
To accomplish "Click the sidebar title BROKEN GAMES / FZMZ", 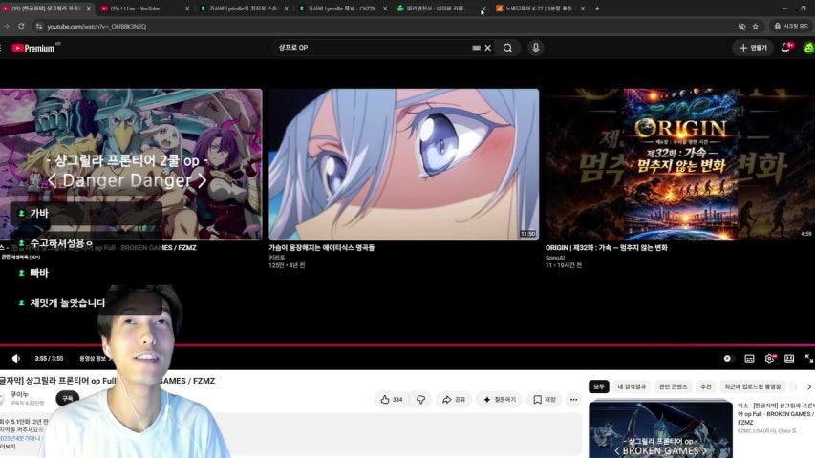I will click(x=777, y=414).
